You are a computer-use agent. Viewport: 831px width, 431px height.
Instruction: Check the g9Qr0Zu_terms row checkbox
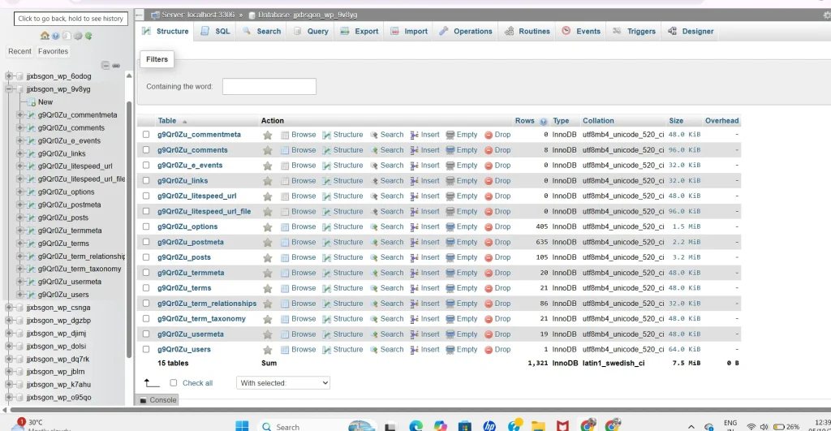(146, 288)
